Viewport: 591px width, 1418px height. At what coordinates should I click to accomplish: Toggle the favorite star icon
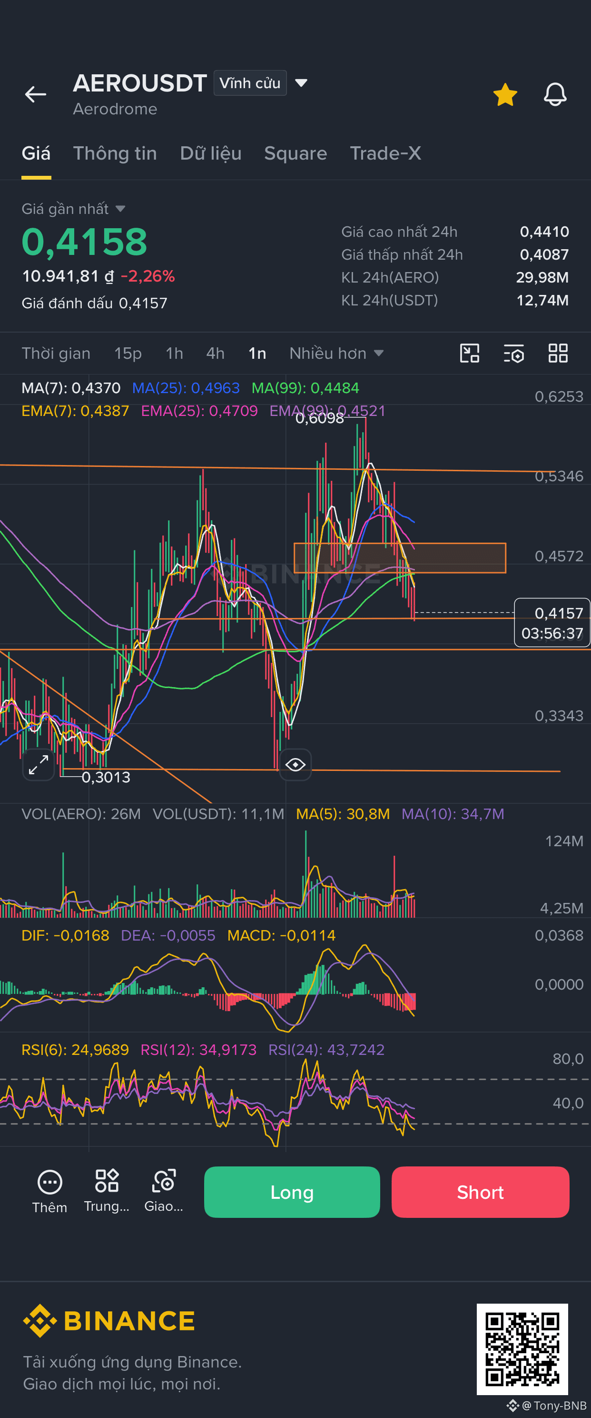pyautogui.click(x=505, y=94)
